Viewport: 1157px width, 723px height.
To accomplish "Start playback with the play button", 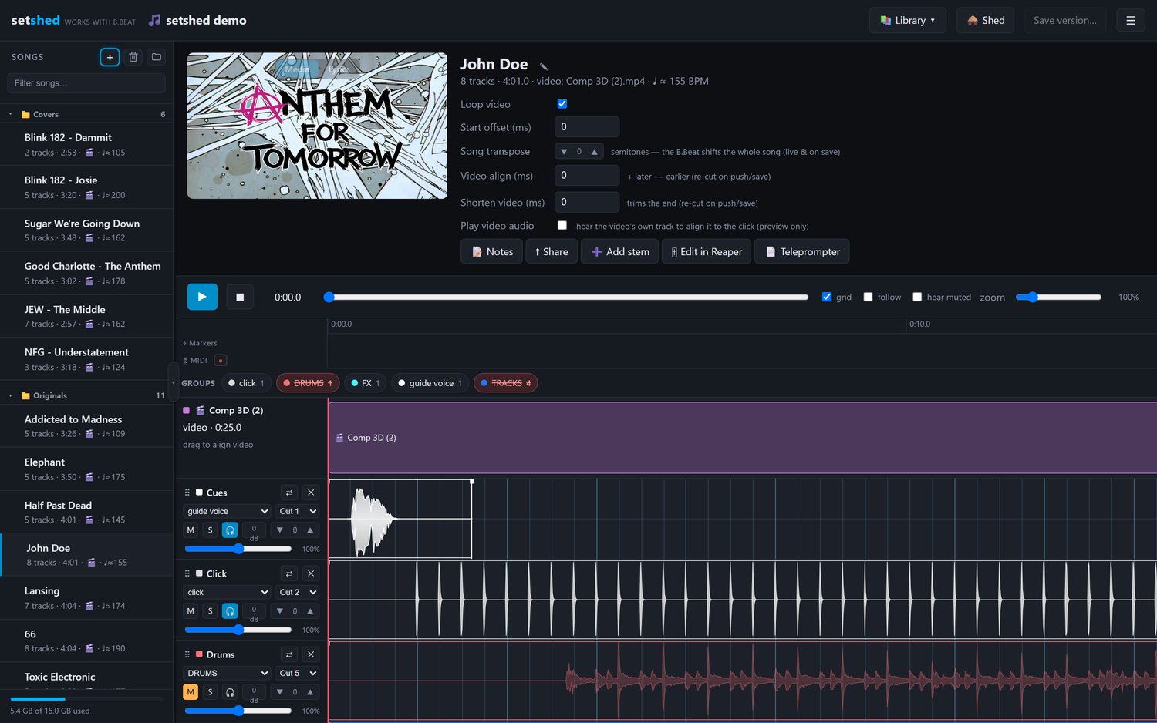I will click(x=202, y=297).
